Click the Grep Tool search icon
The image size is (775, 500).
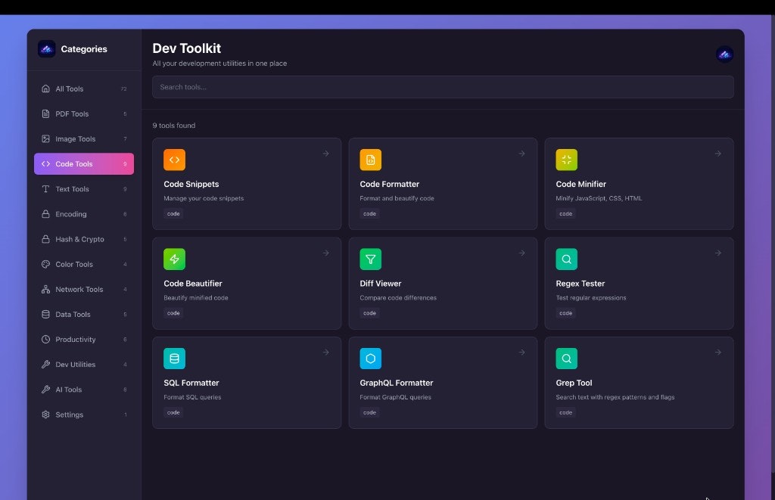[567, 359]
